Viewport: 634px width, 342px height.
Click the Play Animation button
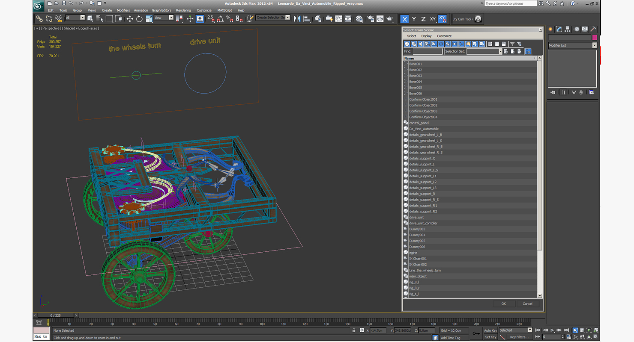(x=553, y=330)
